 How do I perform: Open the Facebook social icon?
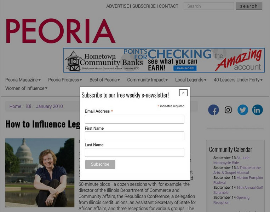(x=213, y=110)
